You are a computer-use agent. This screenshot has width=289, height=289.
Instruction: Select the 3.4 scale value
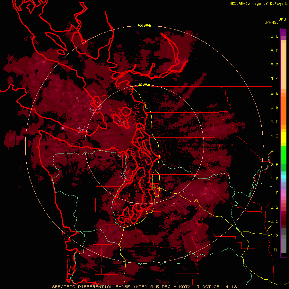(x=275, y=150)
